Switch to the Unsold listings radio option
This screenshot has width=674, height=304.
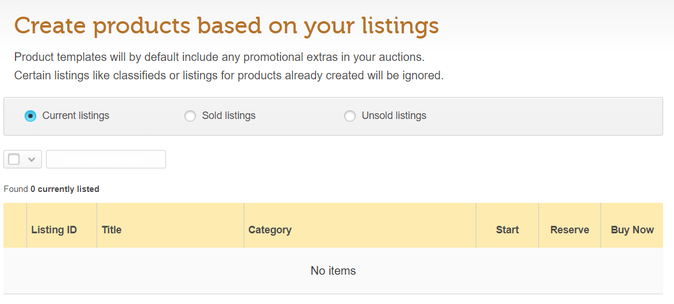pyautogui.click(x=350, y=116)
